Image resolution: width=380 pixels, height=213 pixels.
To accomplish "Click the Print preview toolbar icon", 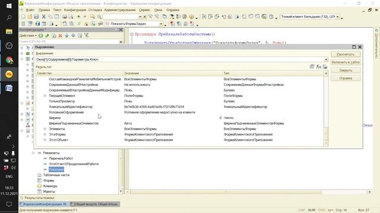I will [71, 17].
